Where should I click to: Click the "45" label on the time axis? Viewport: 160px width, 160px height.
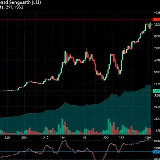point(85,137)
